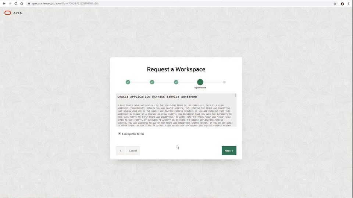Click the browser back arrow
353x198 pixels.
[4, 4]
